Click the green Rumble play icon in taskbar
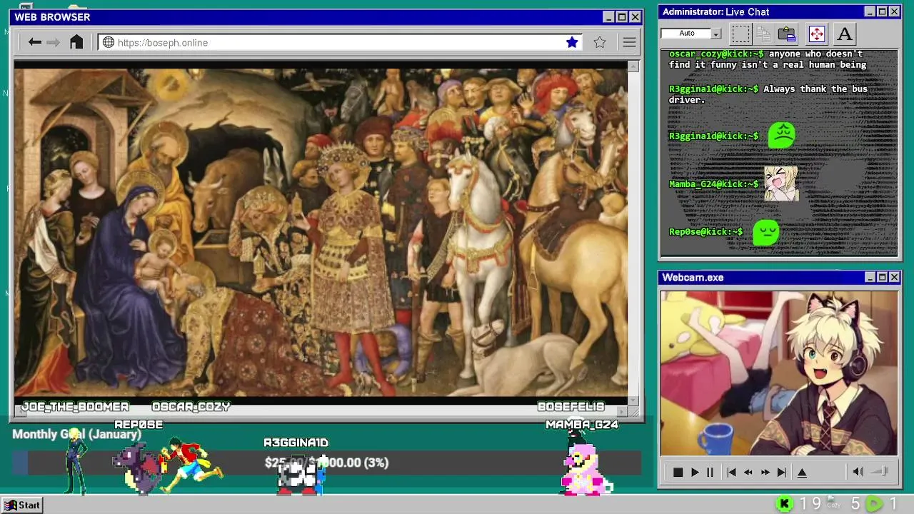The image size is (914, 514). point(875,504)
